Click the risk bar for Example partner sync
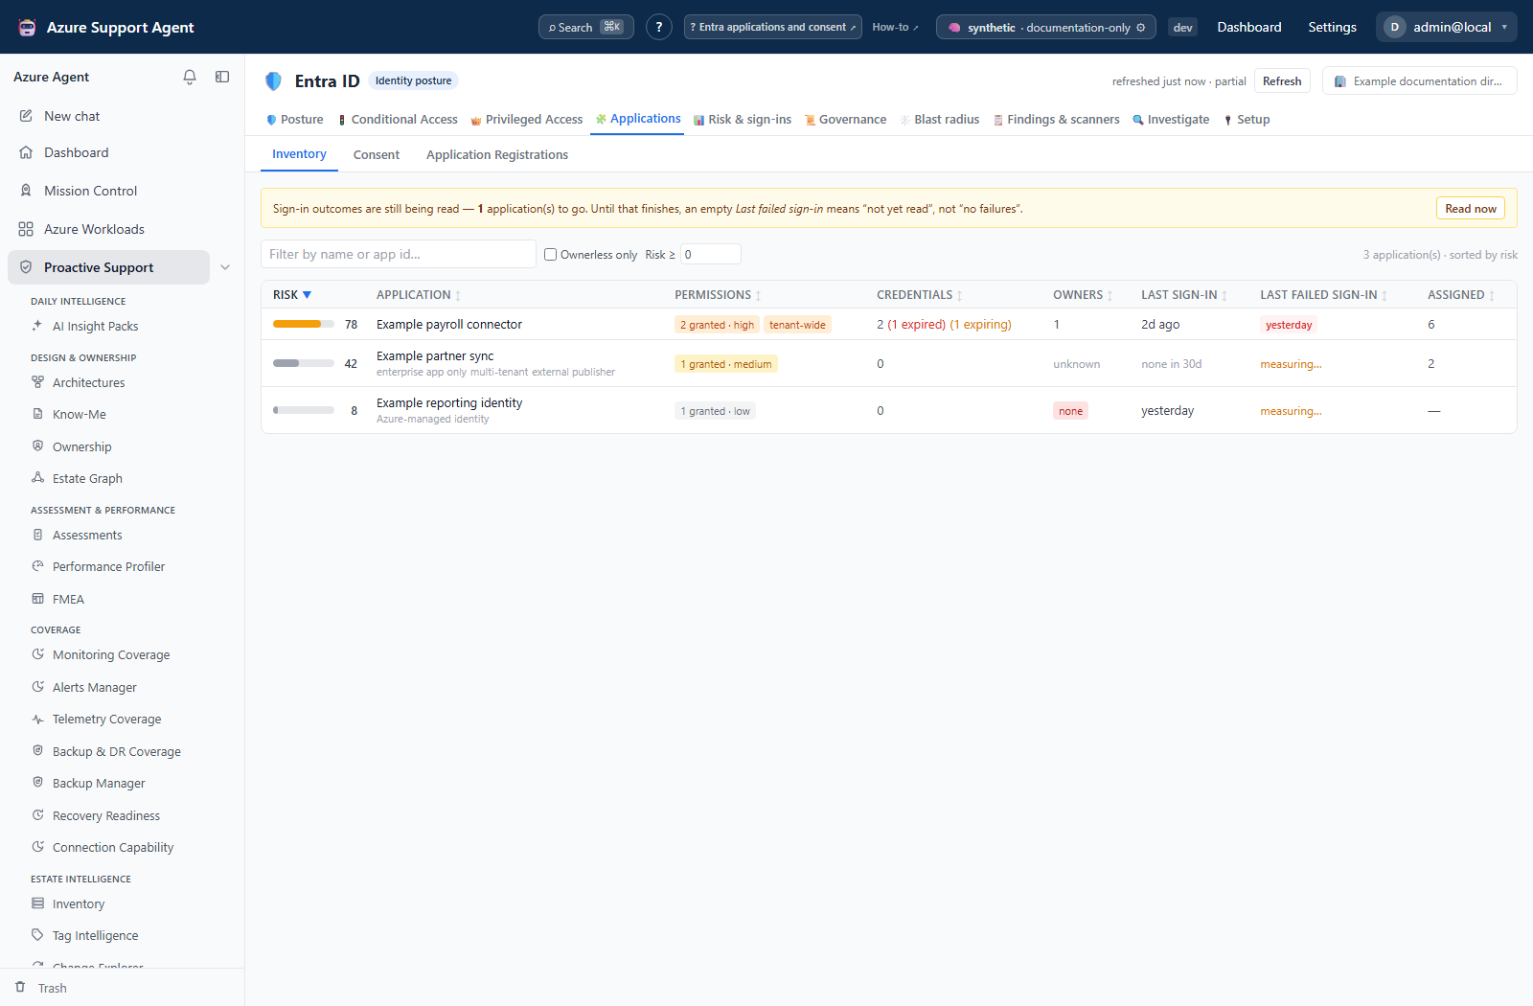1533x1006 pixels. click(x=304, y=363)
